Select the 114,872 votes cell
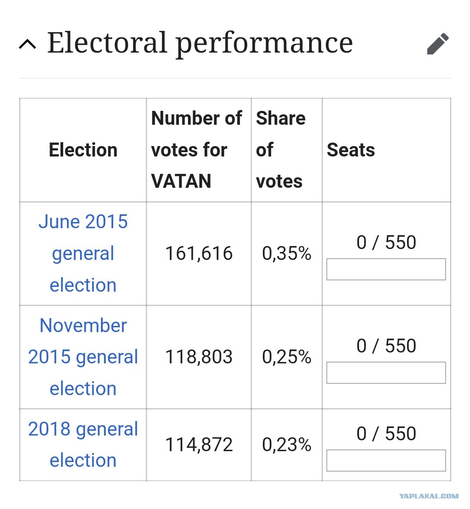This screenshot has height=509, width=470. 199,444
